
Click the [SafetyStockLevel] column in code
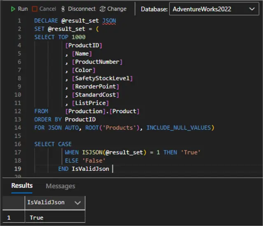point(102,78)
